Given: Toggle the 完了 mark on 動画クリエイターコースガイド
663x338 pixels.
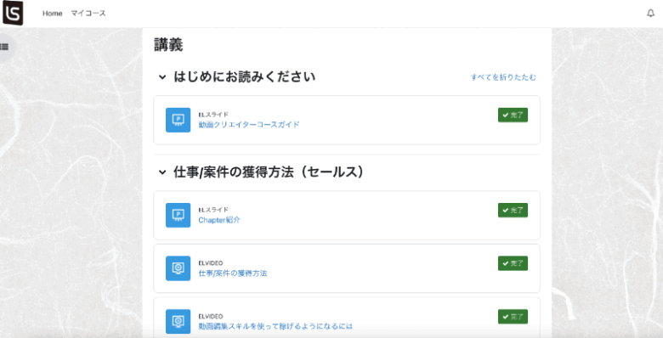Looking at the screenshot, I should [x=513, y=115].
